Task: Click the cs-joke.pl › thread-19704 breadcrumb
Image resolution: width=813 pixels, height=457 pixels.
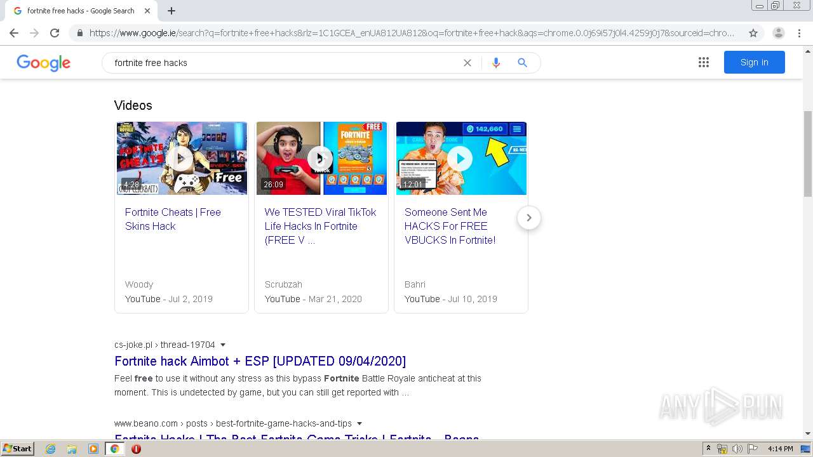Action: click(x=165, y=345)
